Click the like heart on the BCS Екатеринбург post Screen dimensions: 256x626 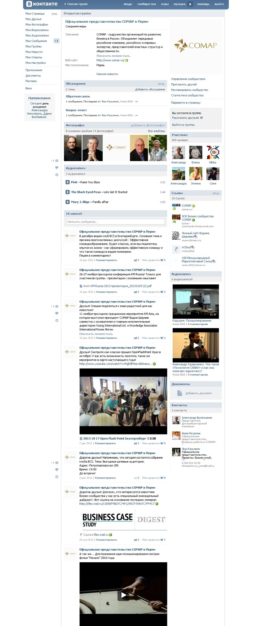pyautogui.click(x=161, y=260)
